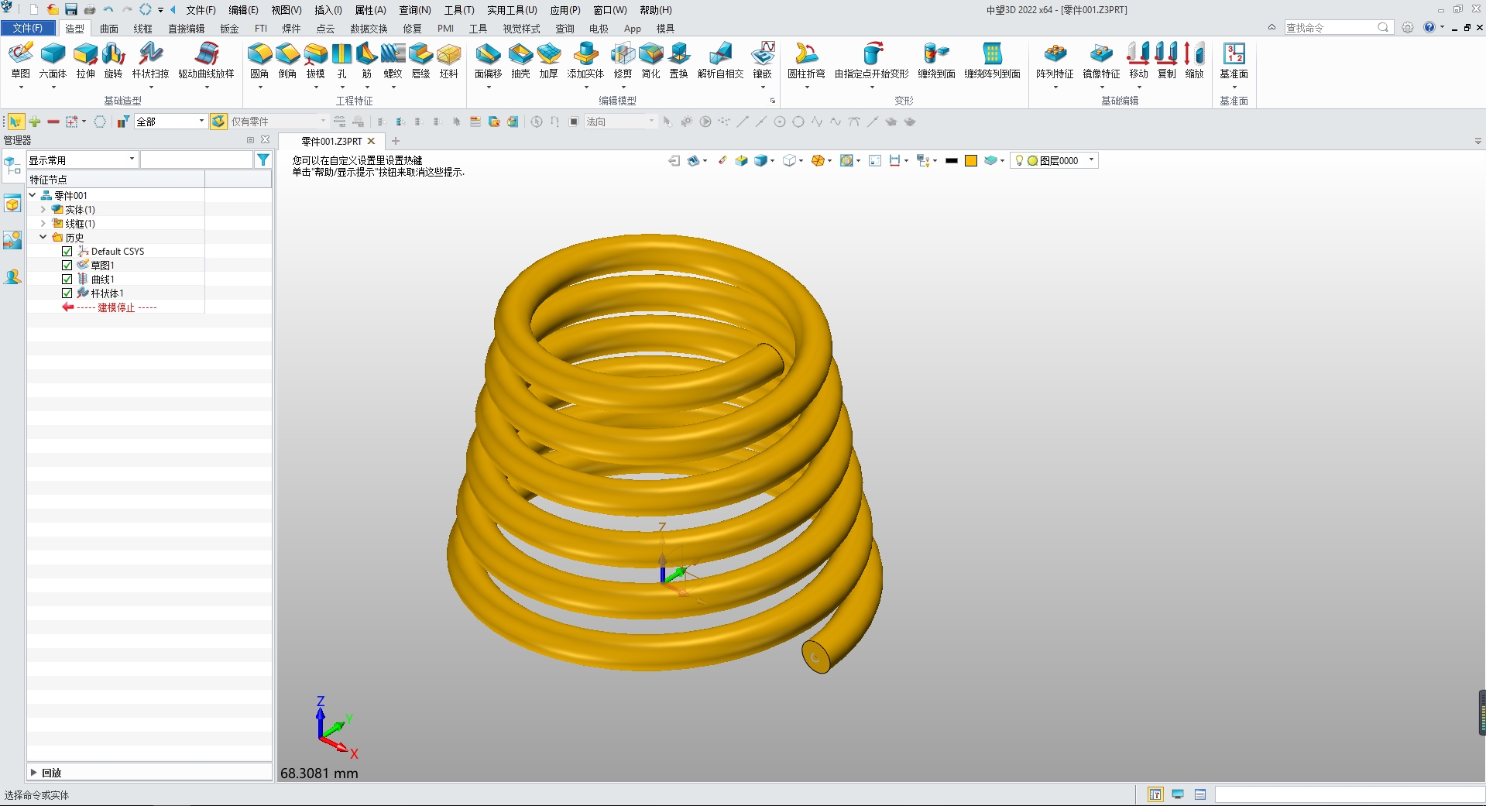Viewport: 1486px width, 806px height.
Task: Uncheck the 草图1 feature checkbox
Action: point(67,265)
